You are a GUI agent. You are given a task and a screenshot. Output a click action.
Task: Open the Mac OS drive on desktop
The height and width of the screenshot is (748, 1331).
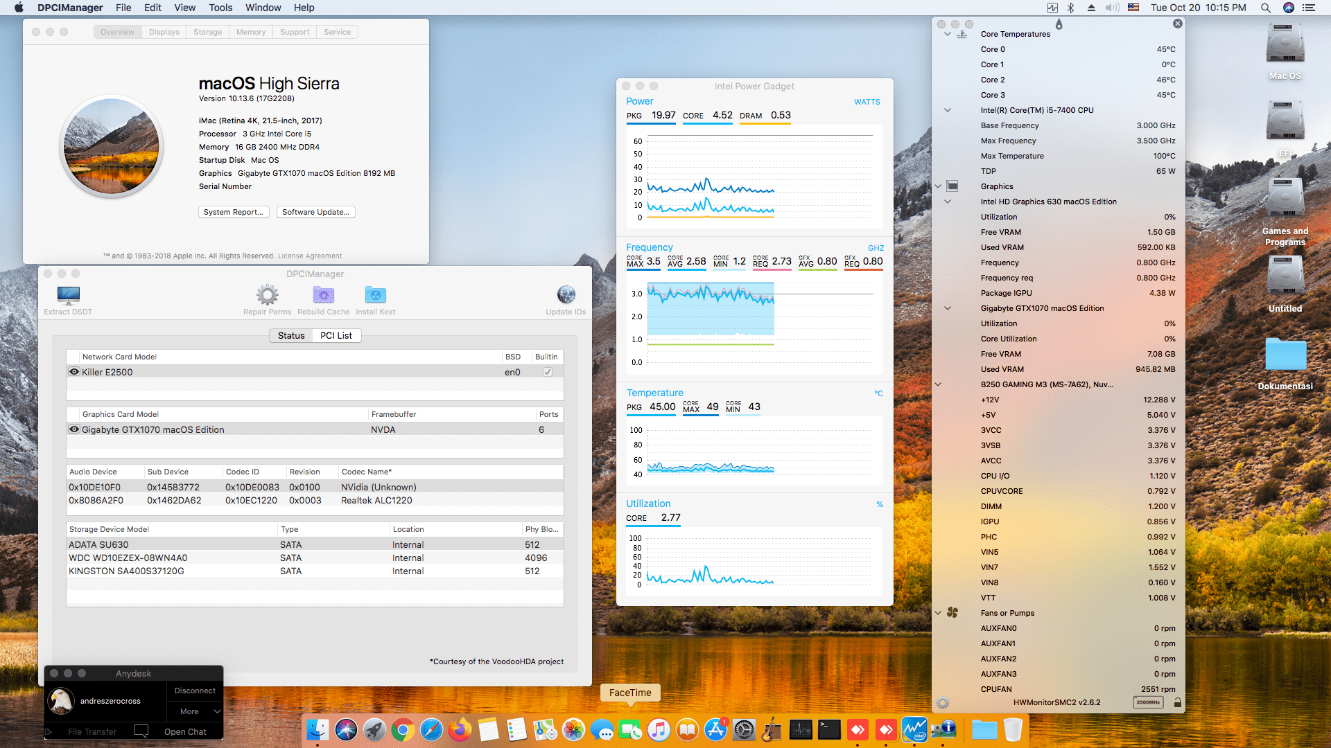[x=1285, y=52]
